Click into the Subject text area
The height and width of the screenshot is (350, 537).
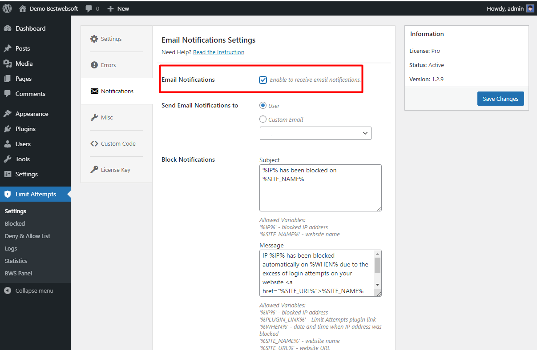click(320, 188)
